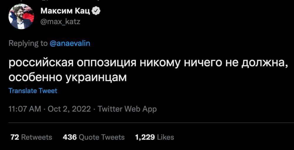The height and width of the screenshot is (150, 294).
Task: Click the Translate Tweet link
Action: (33, 91)
